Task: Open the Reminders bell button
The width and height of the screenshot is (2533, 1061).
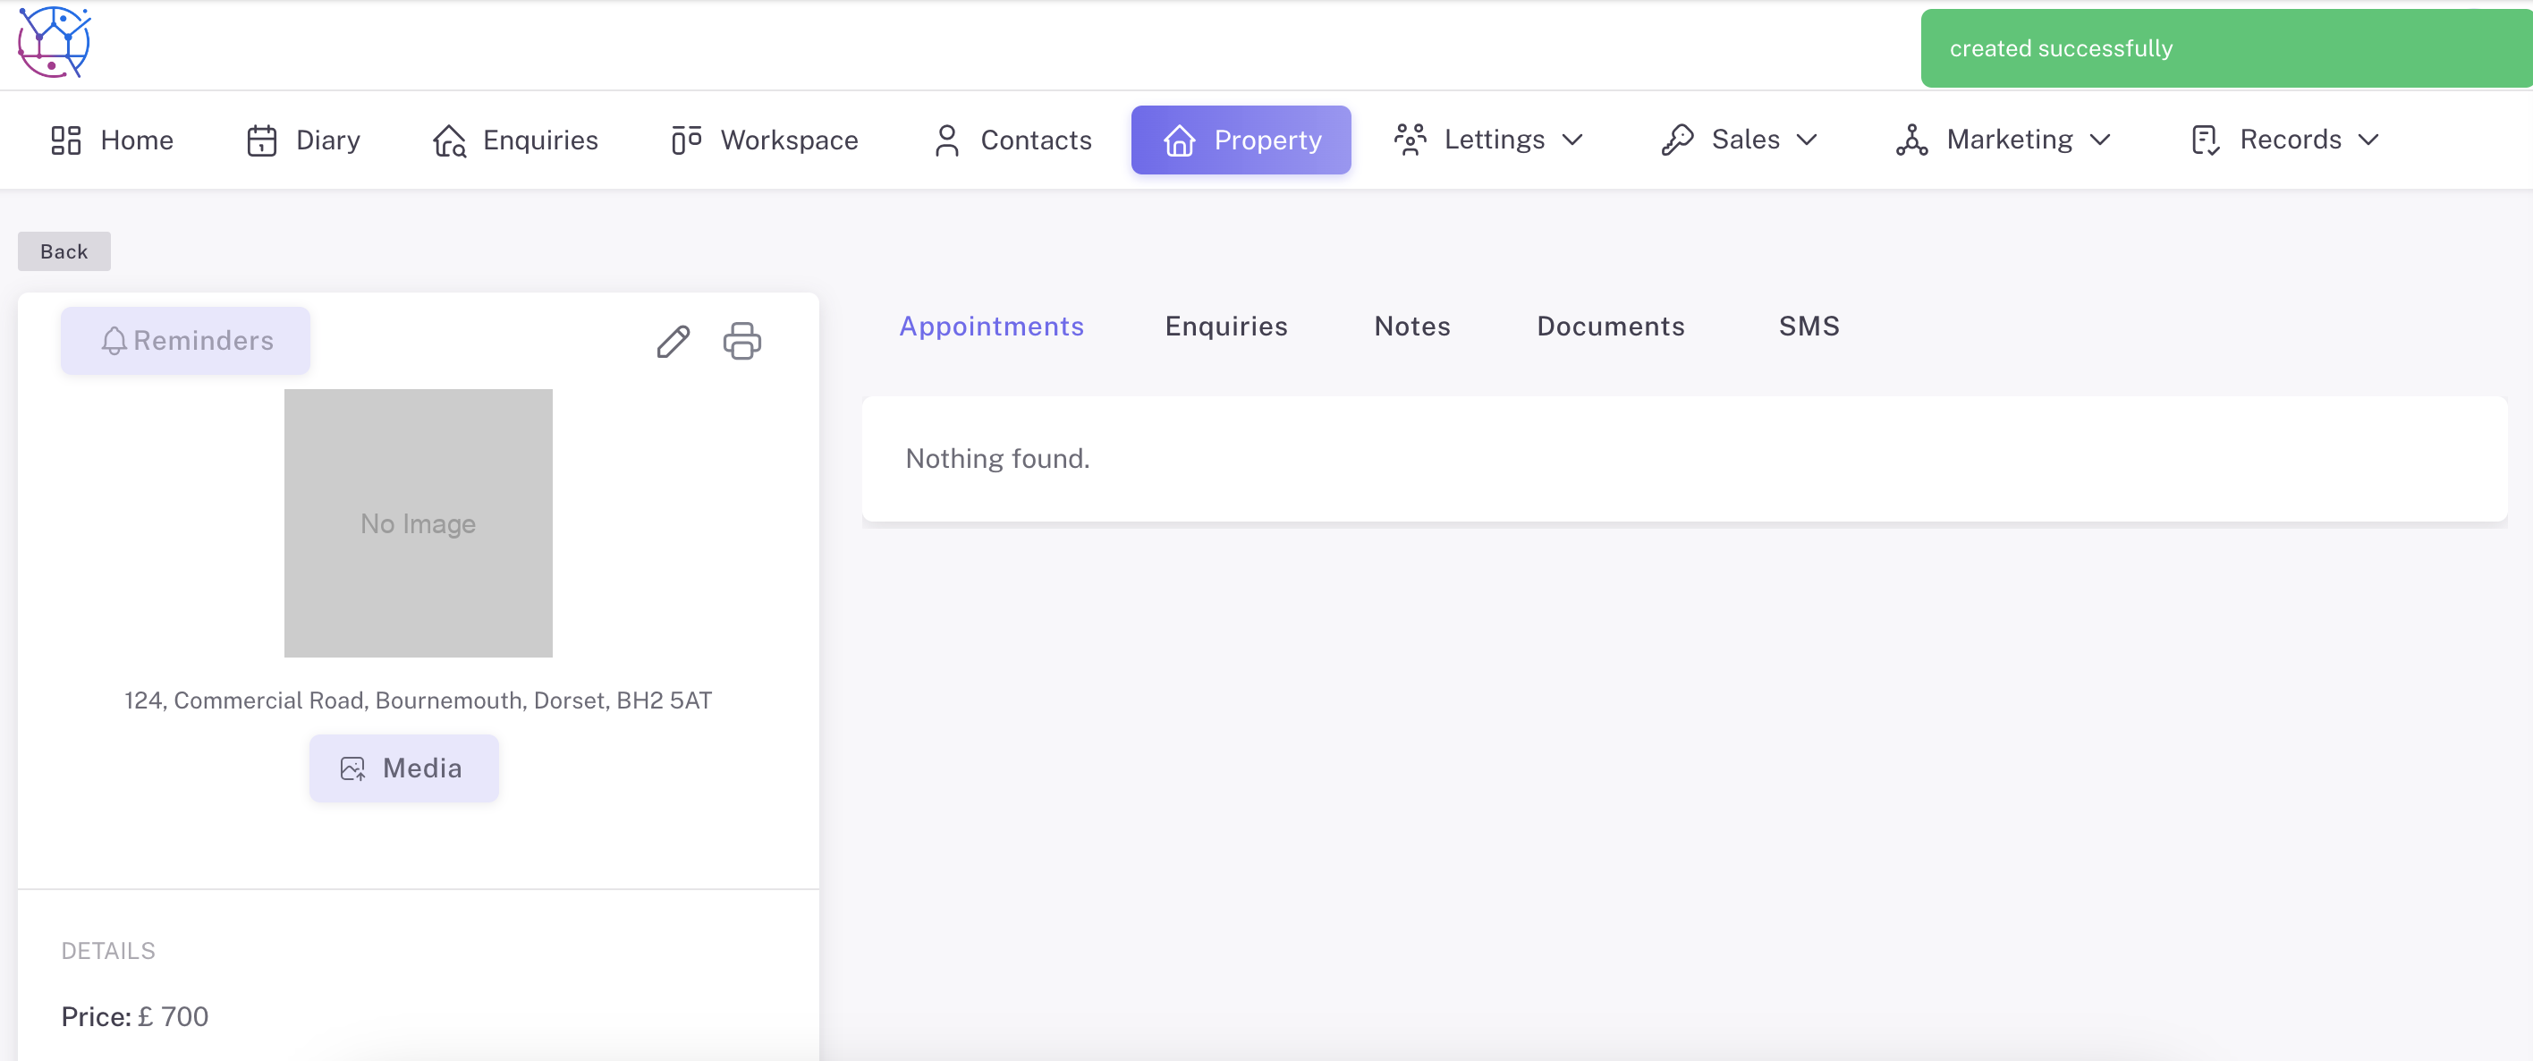Action: click(x=186, y=340)
